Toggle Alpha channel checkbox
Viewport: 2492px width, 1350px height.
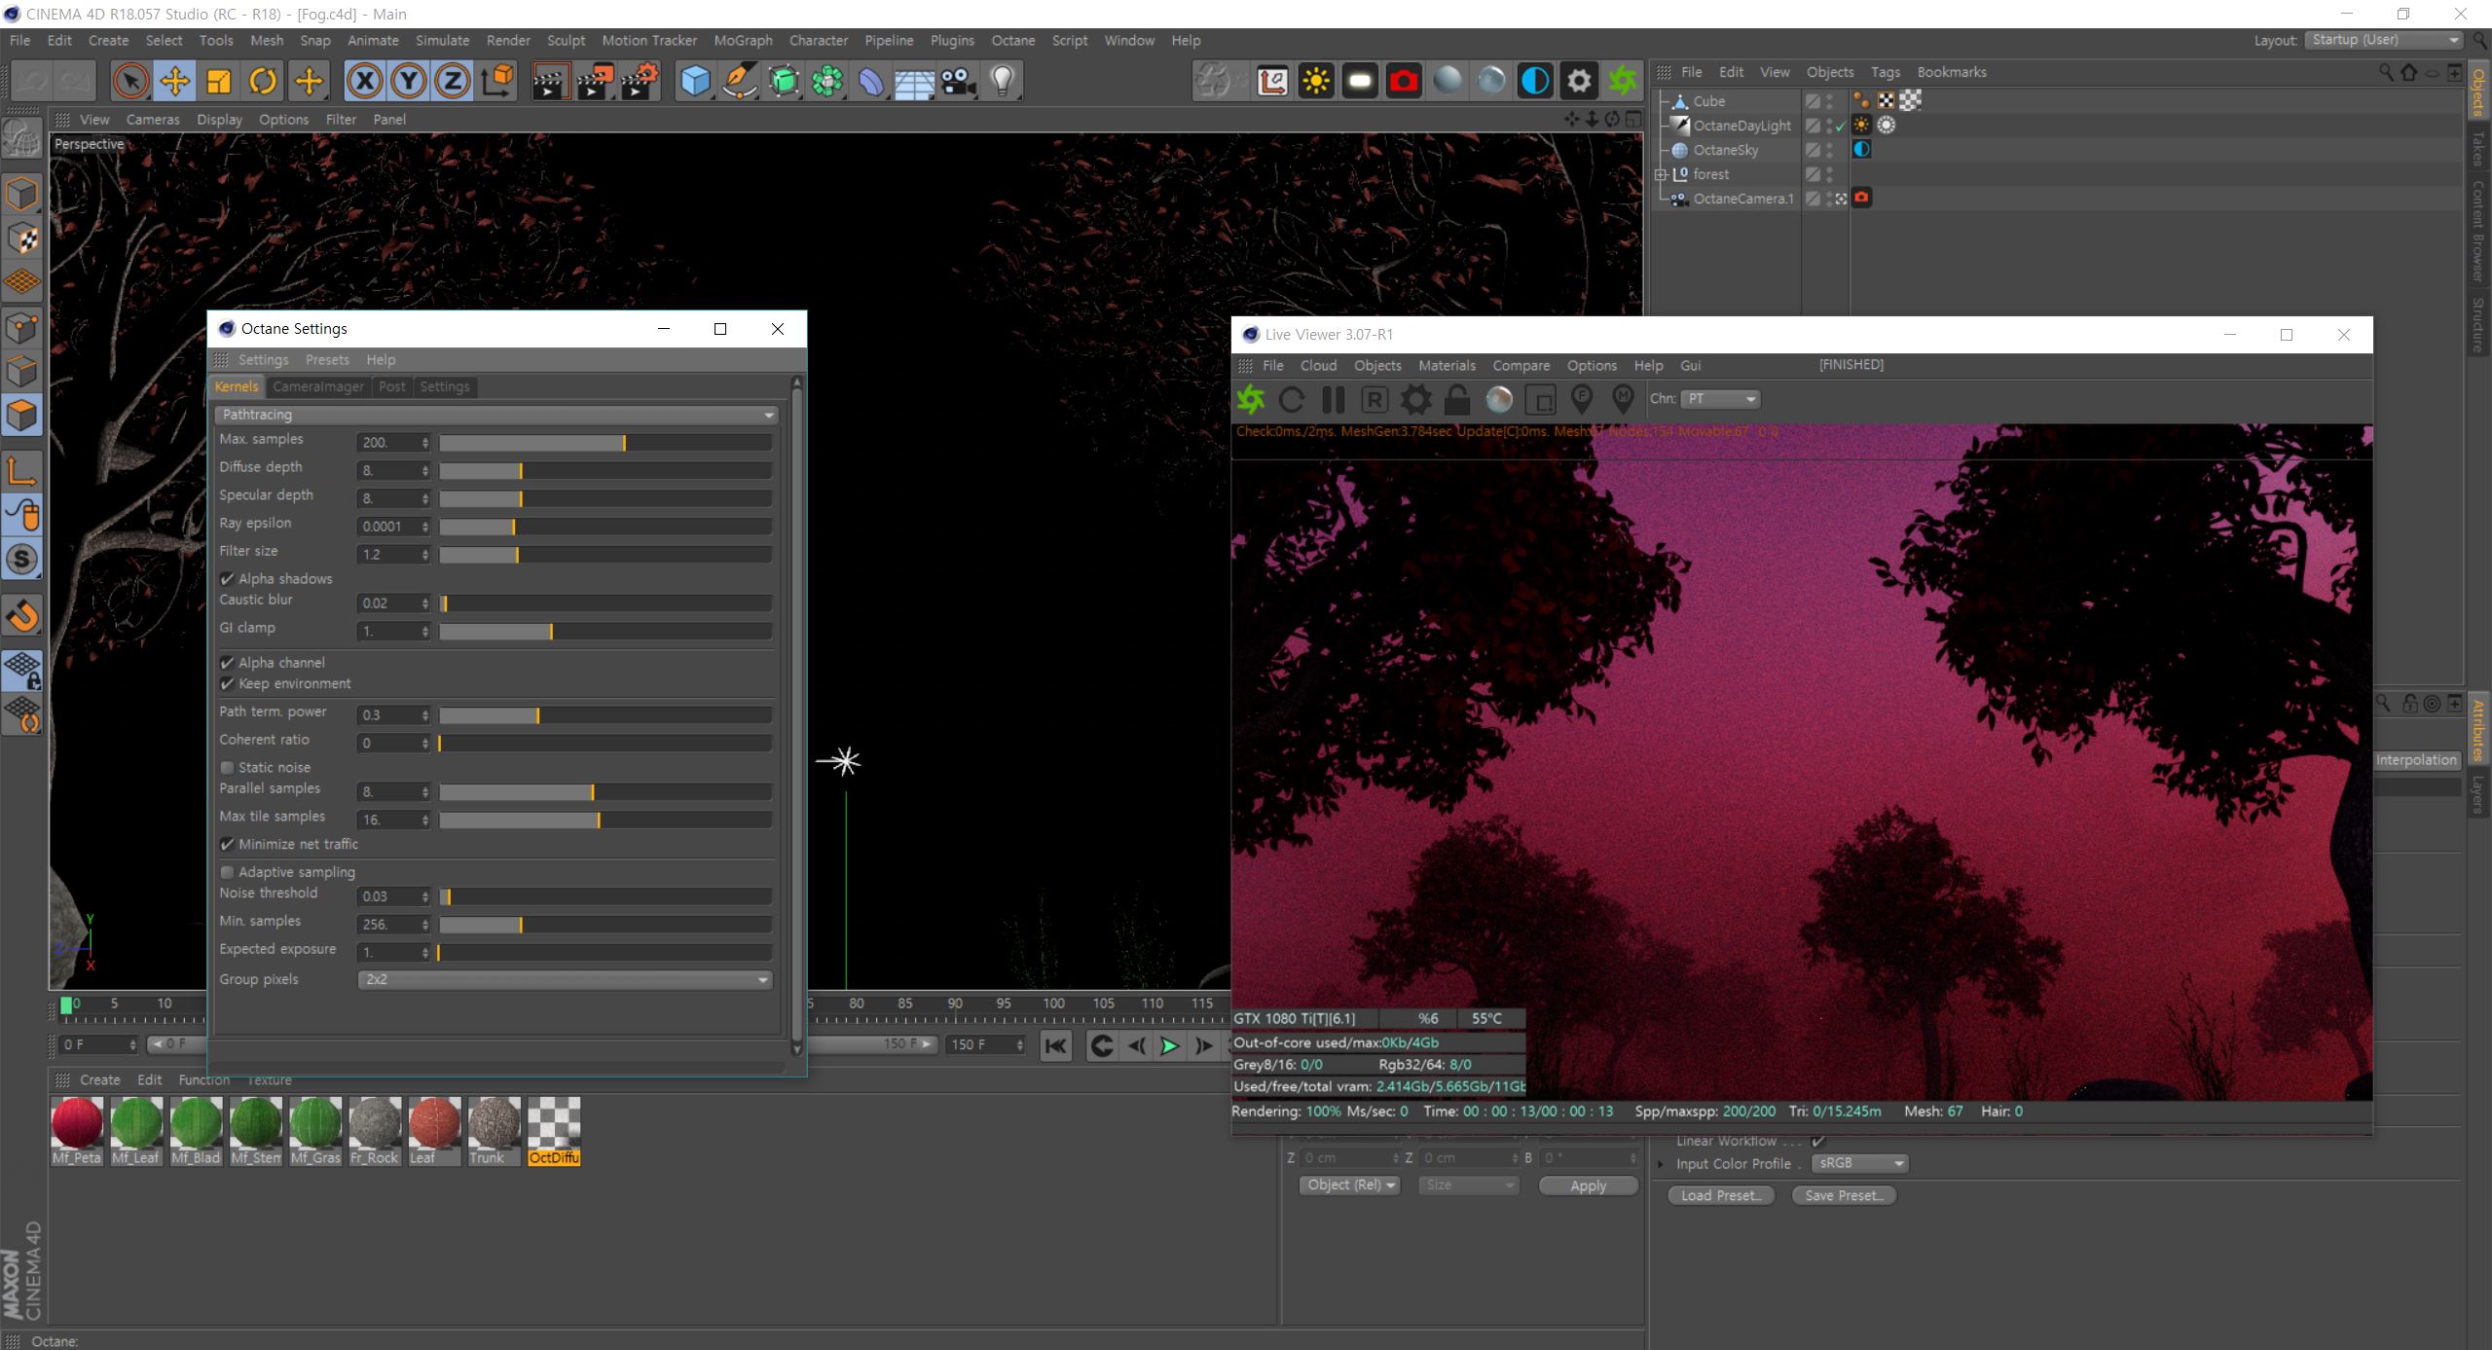point(227,663)
